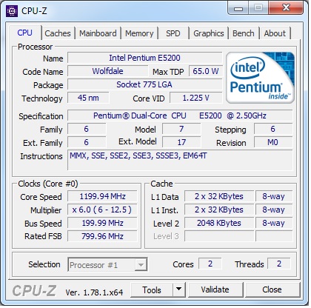Open the Mainboard tab

(x=98, y=33)
